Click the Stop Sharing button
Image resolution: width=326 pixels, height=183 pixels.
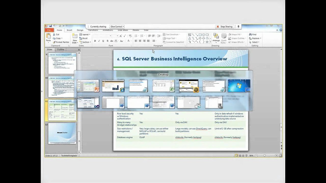coord(224,26)
